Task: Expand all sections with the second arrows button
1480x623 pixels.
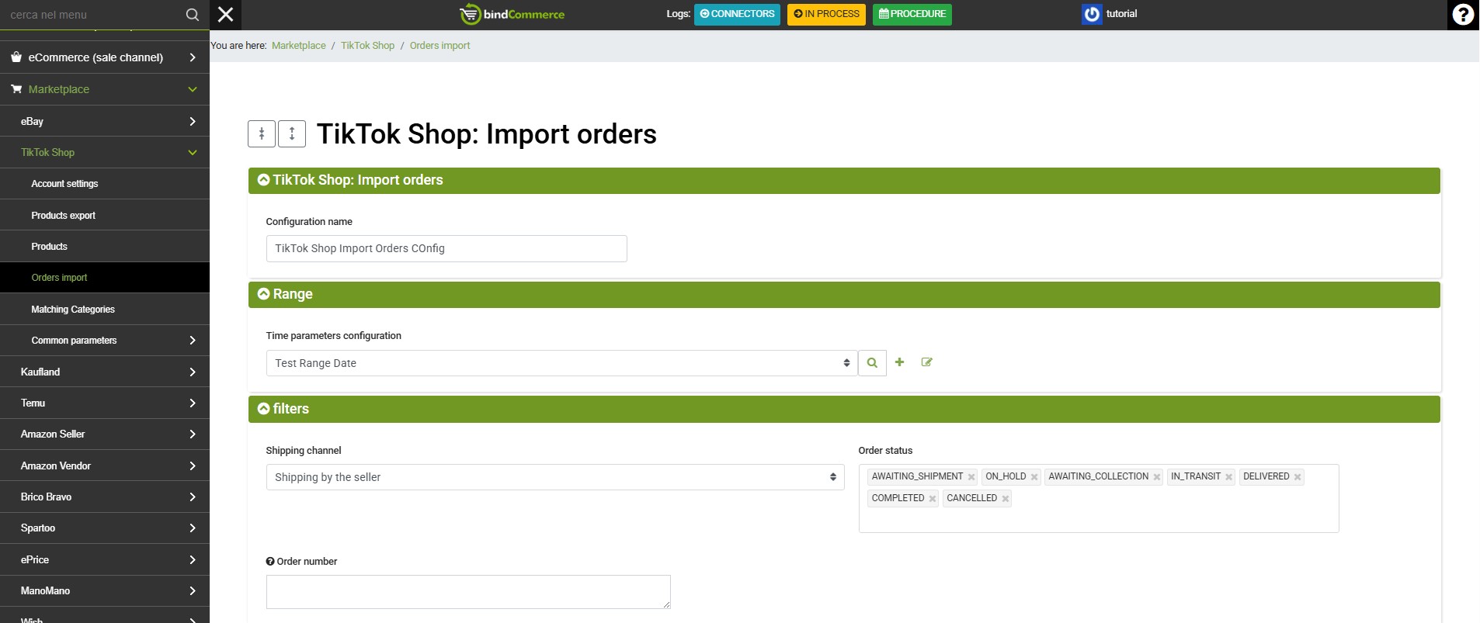Action: coord(292,133)
